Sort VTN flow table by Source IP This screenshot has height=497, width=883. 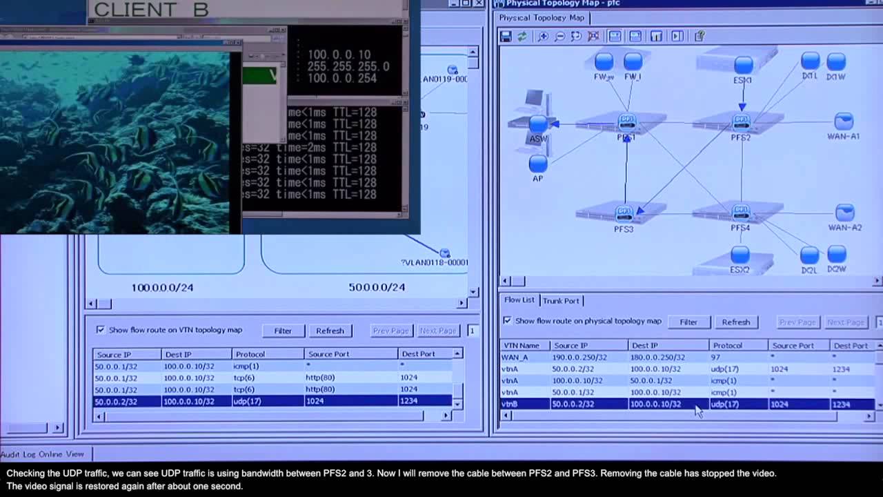[x=127, y=354]
